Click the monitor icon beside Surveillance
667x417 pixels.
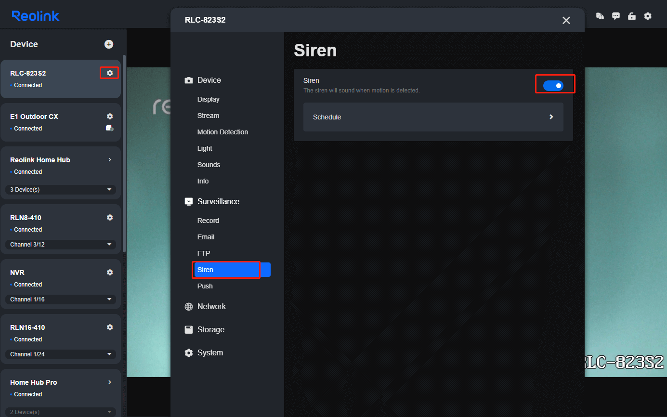[189, 202]
